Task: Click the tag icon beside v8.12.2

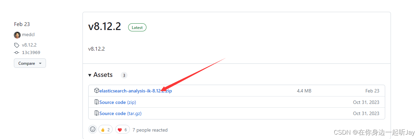Action: coord(17,45)
